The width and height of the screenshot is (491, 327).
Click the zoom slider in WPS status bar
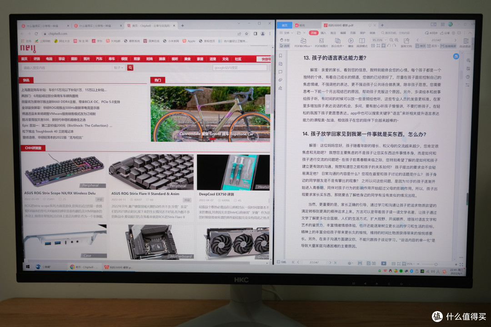pos(436,264)
